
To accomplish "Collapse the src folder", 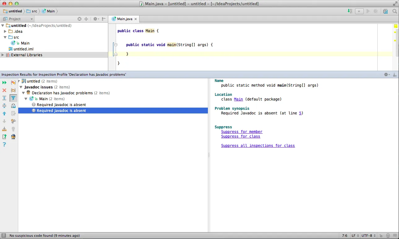I will pyautogui.click(x=5, y=37).
